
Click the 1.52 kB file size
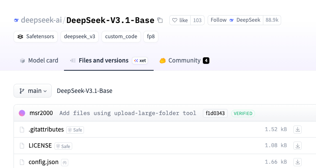click(276, 129)
